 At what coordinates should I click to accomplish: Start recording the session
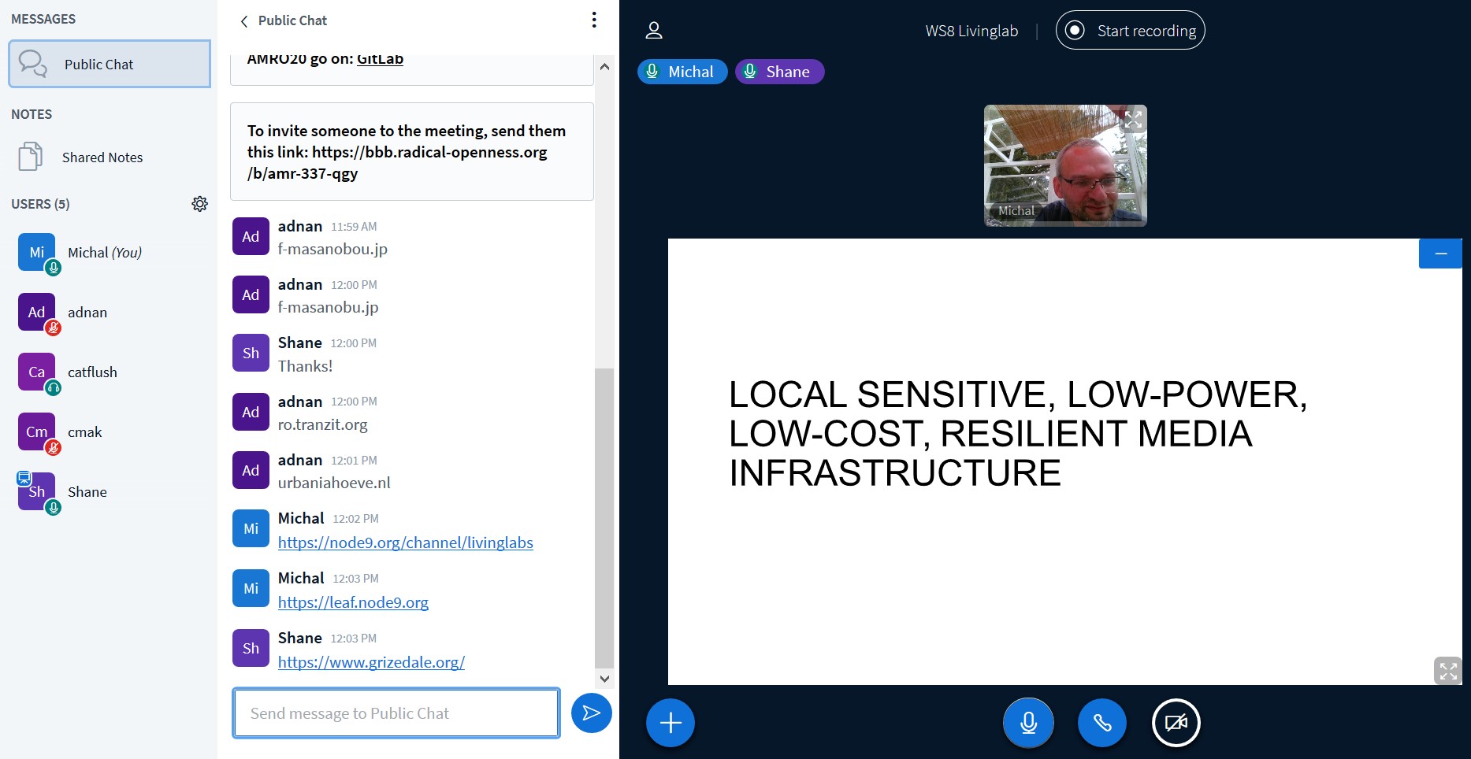1130,31
